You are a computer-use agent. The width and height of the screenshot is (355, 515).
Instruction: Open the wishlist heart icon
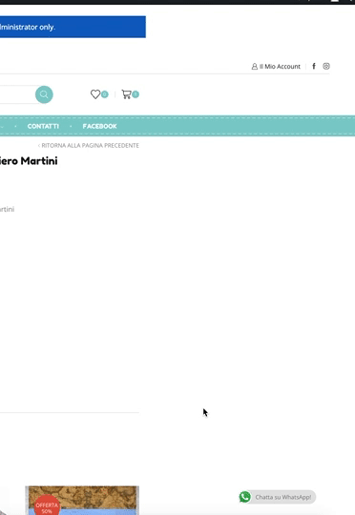pyautogui.click(x=95, y=94)
